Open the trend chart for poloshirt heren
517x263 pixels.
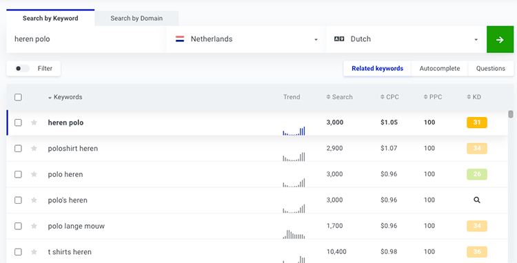(294, 157)
